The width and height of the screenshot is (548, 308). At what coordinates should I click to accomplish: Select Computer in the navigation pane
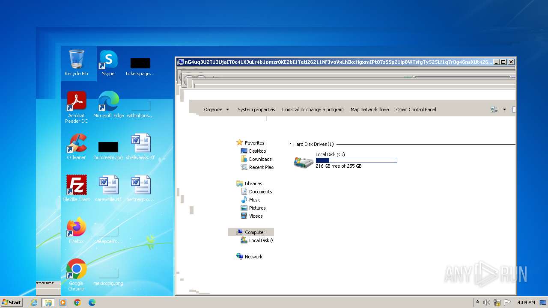click(251, 232)
